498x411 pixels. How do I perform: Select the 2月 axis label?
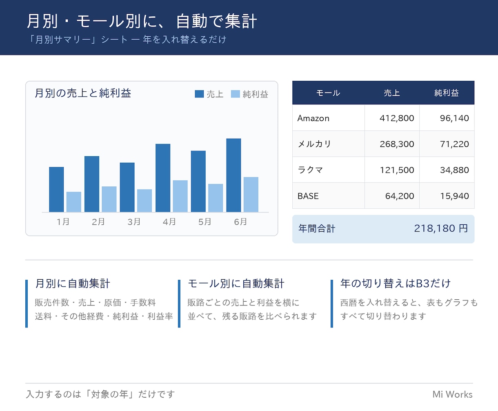click(x=98, y=222)
